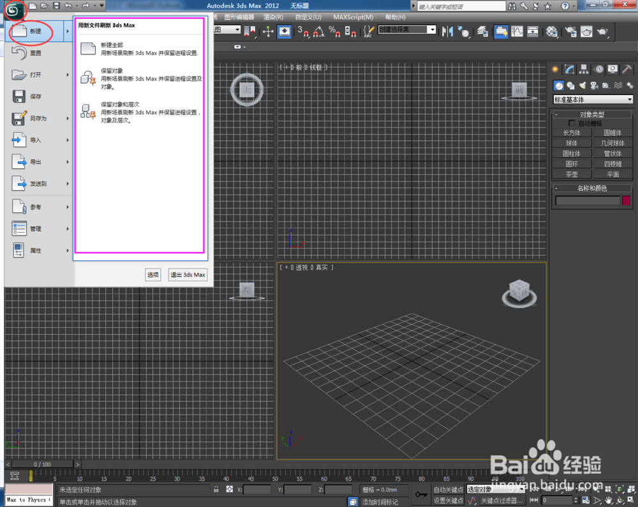Switch to Utilities hammer tab
638x507 pixels.
click(627, 70)
